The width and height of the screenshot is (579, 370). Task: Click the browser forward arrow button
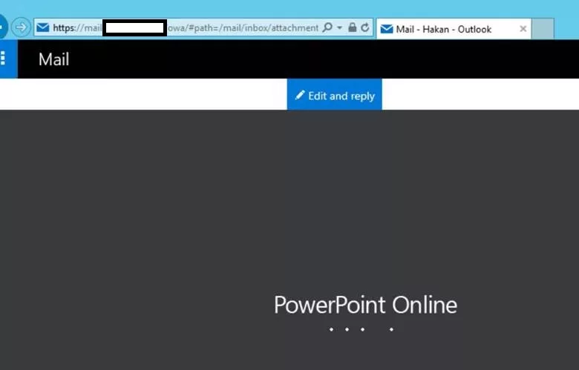click(x=21, y=27)
